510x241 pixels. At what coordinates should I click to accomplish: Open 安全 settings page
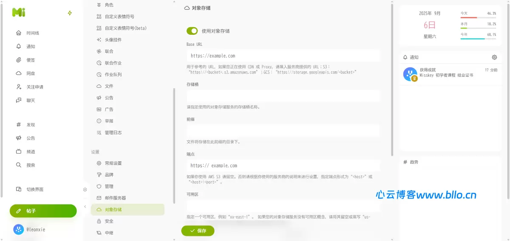tap(109, 221)
